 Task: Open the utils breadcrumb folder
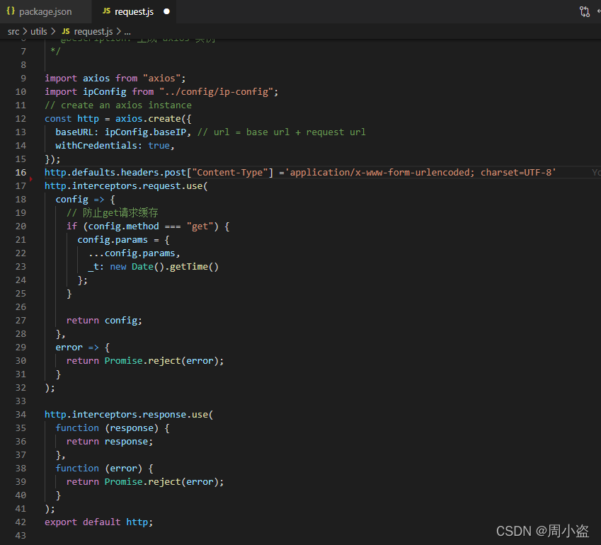39,31
